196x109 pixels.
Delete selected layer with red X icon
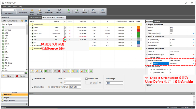point(59,71)
